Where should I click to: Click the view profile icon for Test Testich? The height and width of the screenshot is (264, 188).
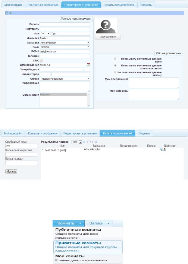[x=164, y=149]
